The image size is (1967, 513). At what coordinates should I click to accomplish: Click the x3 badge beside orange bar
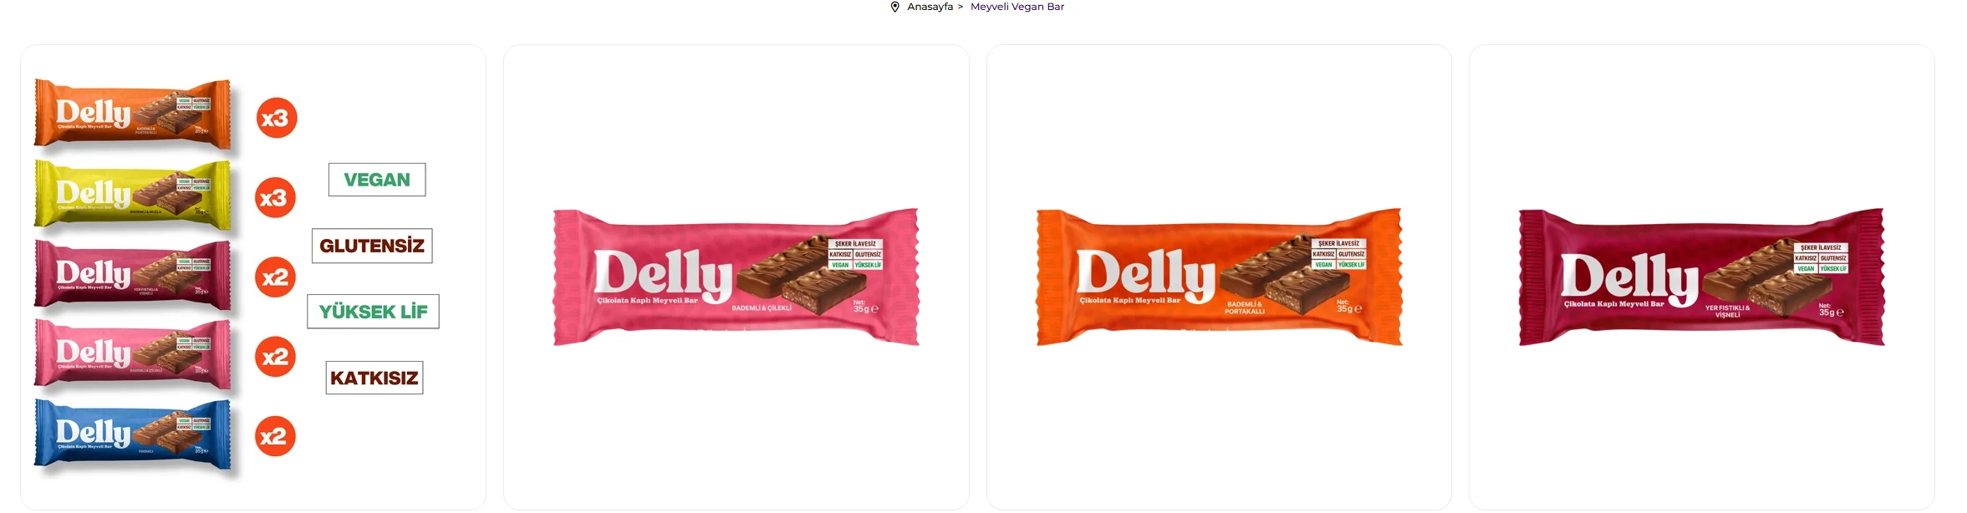coord(277,118)
